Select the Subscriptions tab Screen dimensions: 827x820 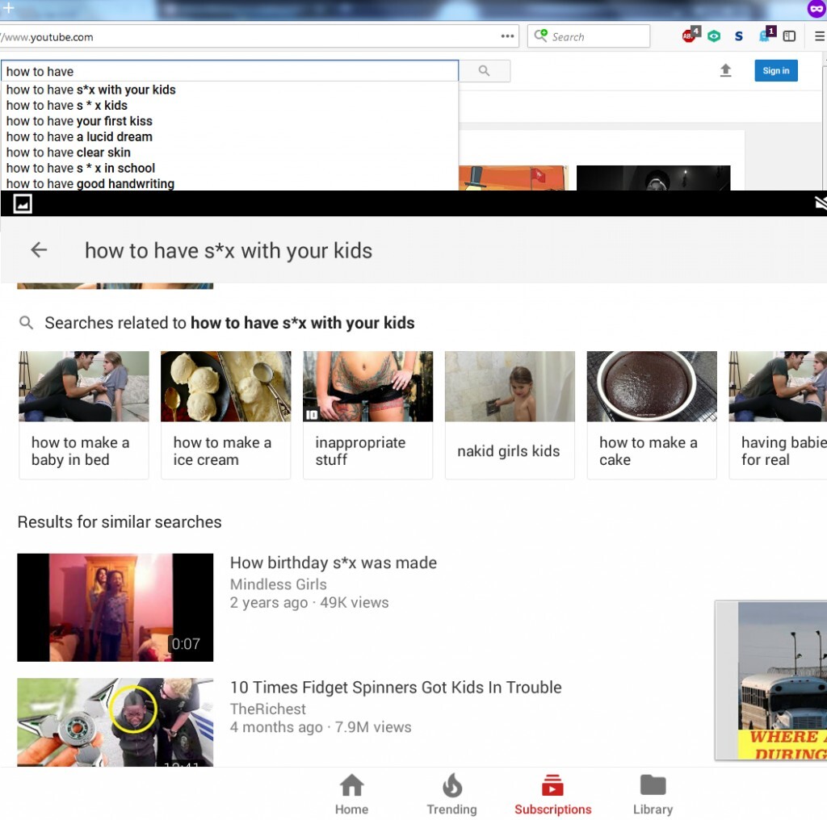552,794
